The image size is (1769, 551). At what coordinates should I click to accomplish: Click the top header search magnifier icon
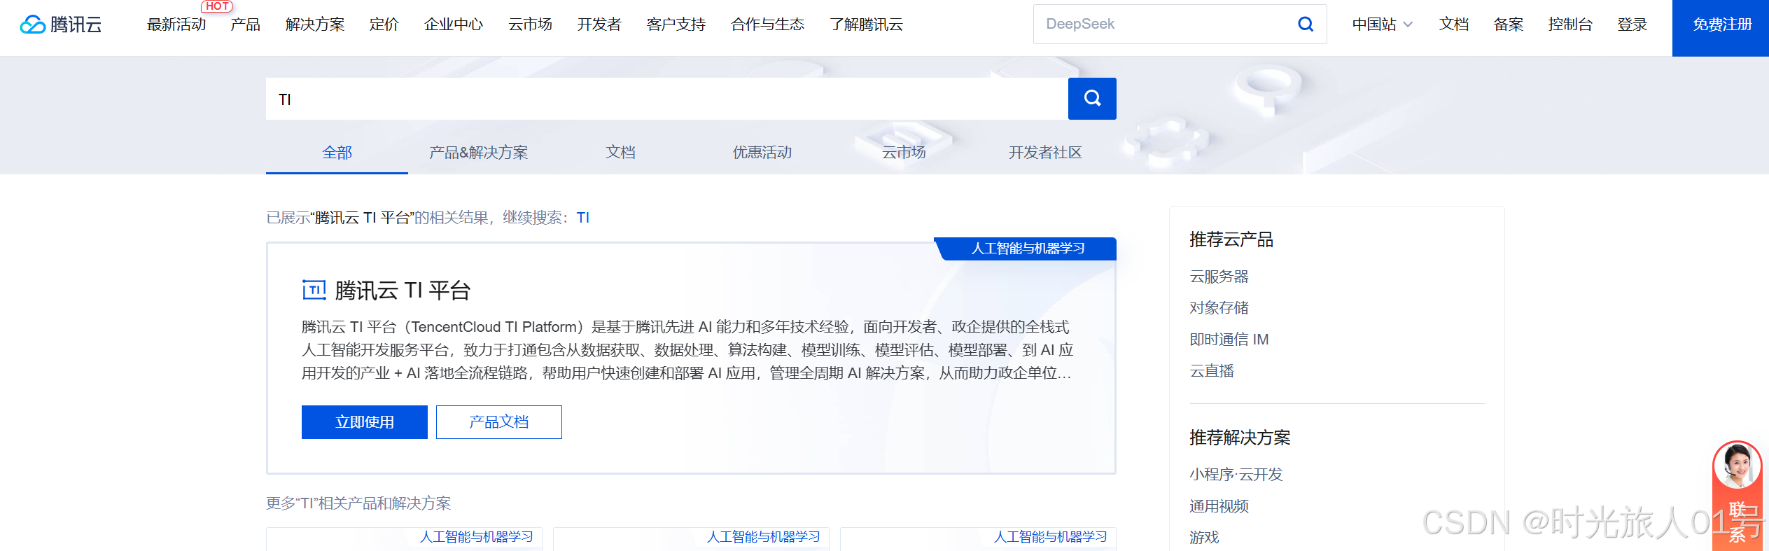pyautogui.click(x=1305, y=25)
